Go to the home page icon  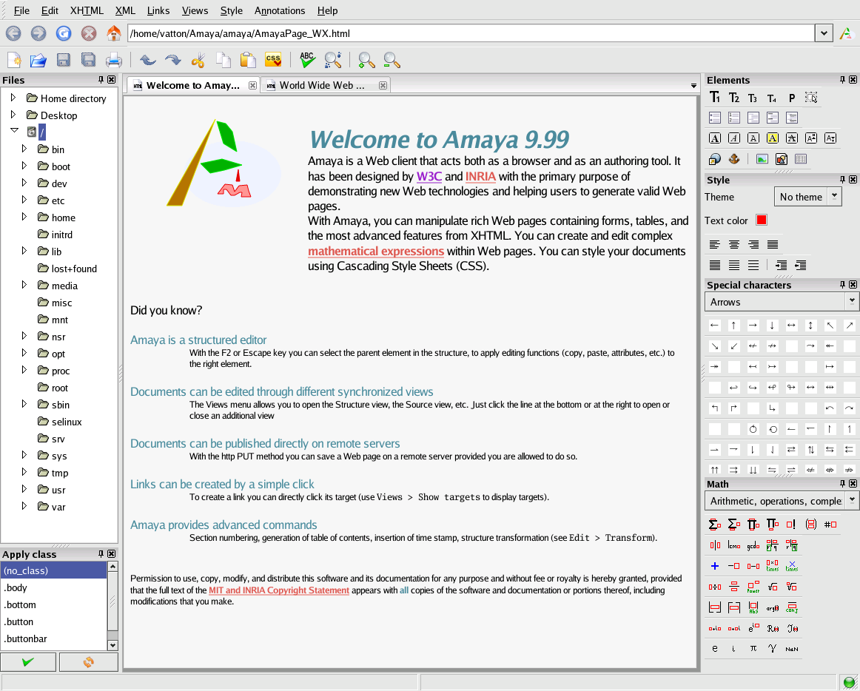[113, 33]
